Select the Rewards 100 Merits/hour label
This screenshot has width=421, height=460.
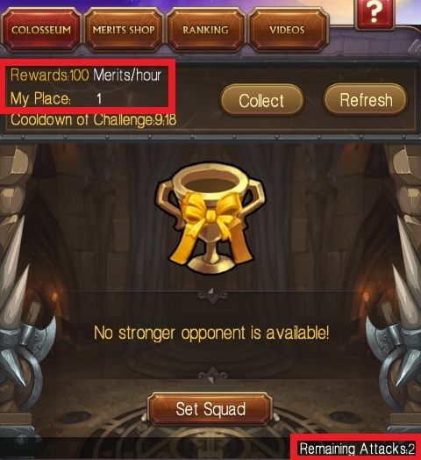coord(86,75)
